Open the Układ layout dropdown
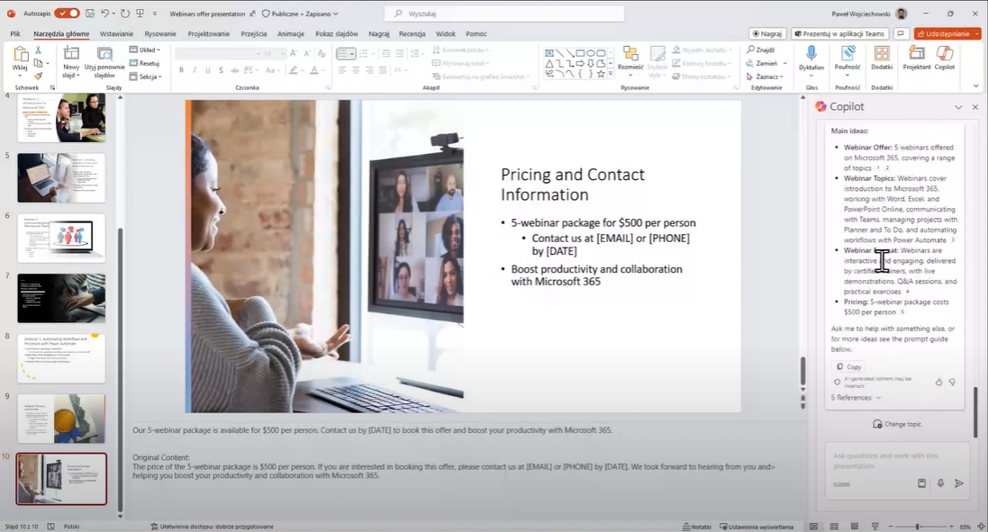This screenshot has height=532, width=988. [x=145, y=50]
